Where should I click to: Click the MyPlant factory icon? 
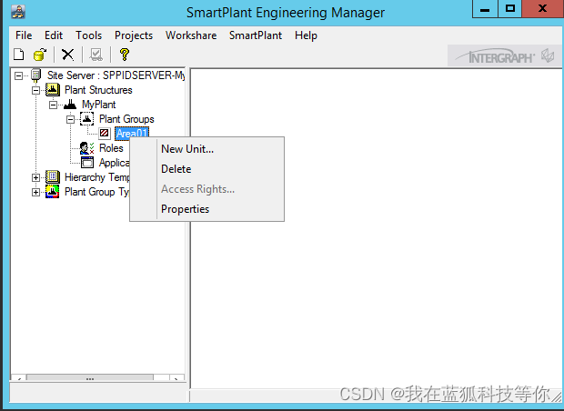point(70,105)
